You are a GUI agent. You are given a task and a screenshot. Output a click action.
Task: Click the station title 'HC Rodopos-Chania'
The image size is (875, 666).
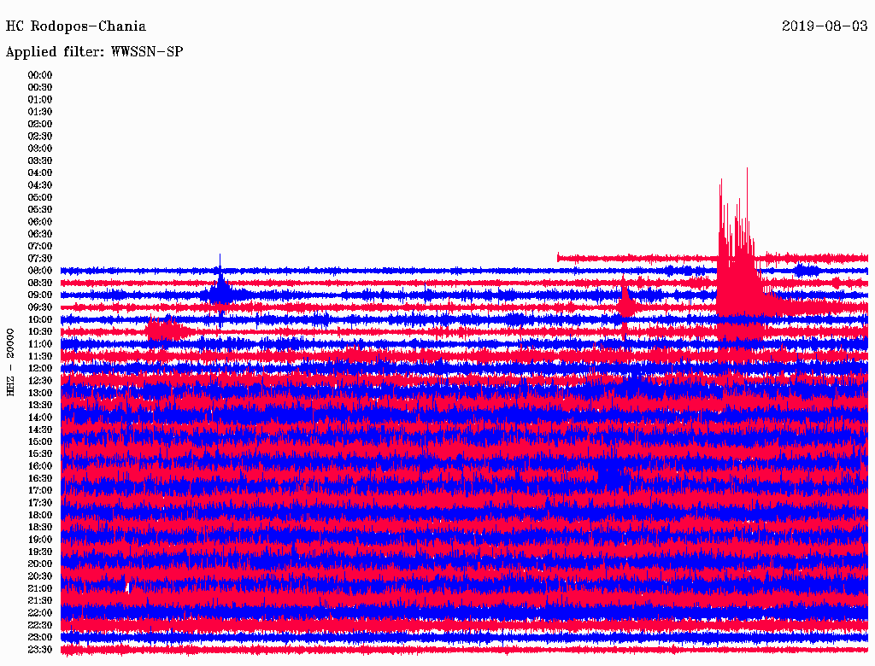click(76, 26)
